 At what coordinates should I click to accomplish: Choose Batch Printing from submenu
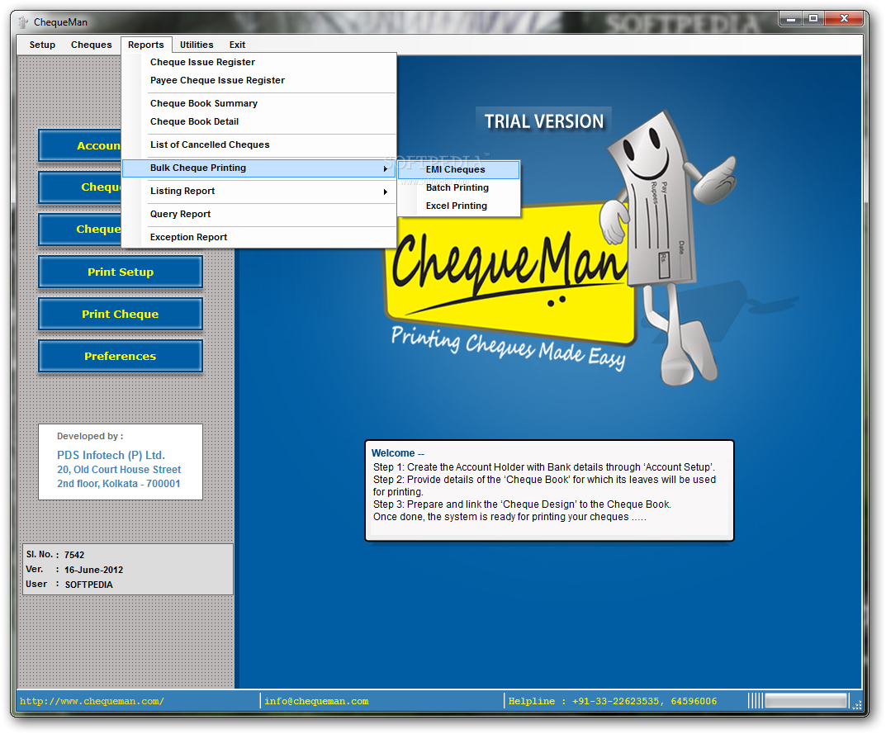[x=458, y=187]
